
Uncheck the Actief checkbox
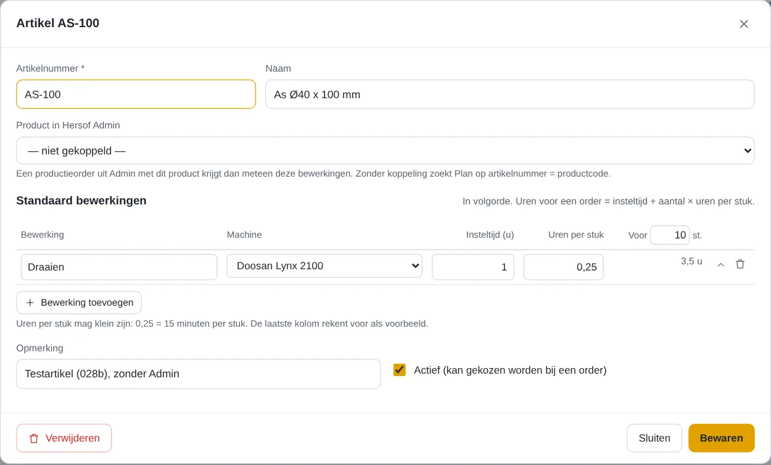click(x=400, y=370)
